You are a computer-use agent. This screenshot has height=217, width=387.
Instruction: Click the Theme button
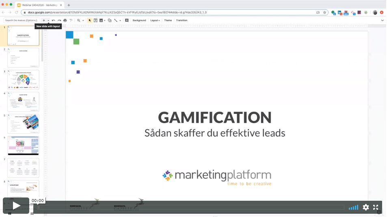(168, 20)
